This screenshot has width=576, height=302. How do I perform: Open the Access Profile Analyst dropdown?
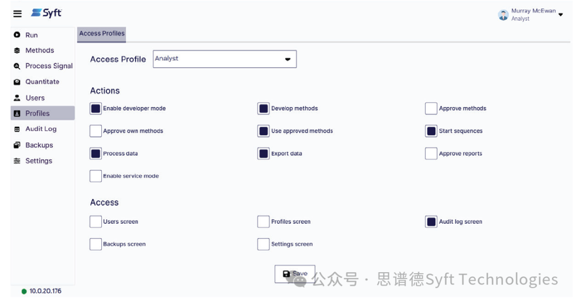point(225,59)
